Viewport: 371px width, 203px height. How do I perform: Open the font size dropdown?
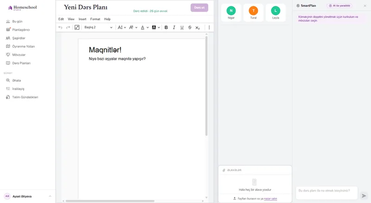[122, 27]
